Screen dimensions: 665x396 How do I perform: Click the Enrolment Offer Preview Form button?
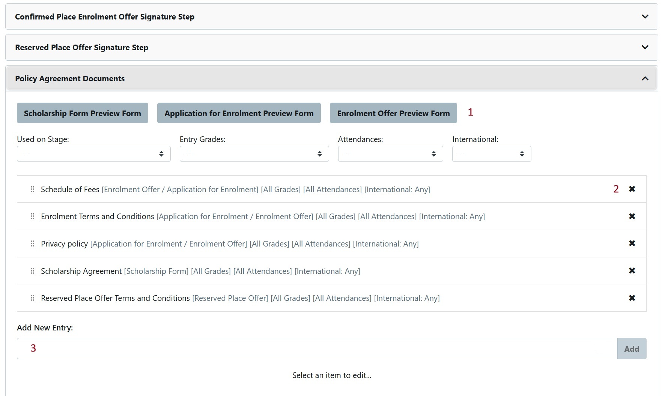pos(393,113)
